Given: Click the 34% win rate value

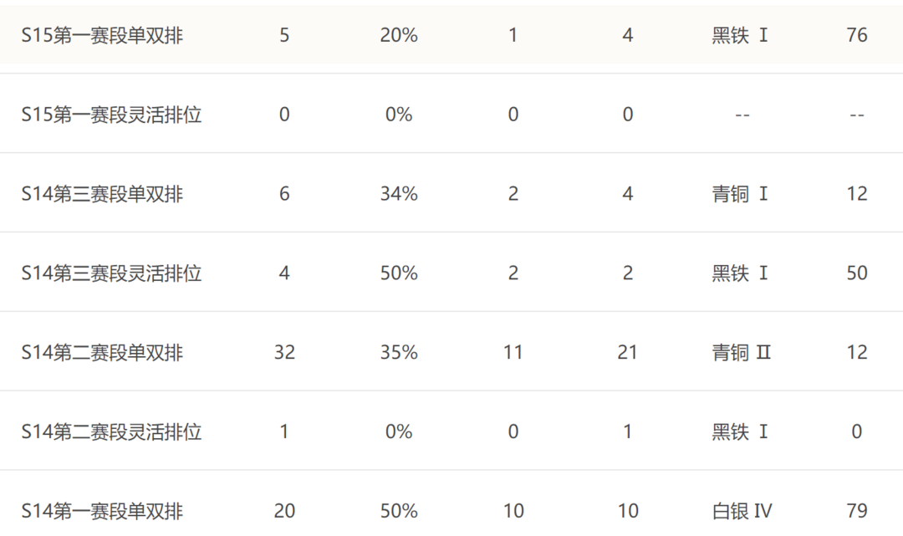Looking at the screenshot, I should tap(399, 194).
